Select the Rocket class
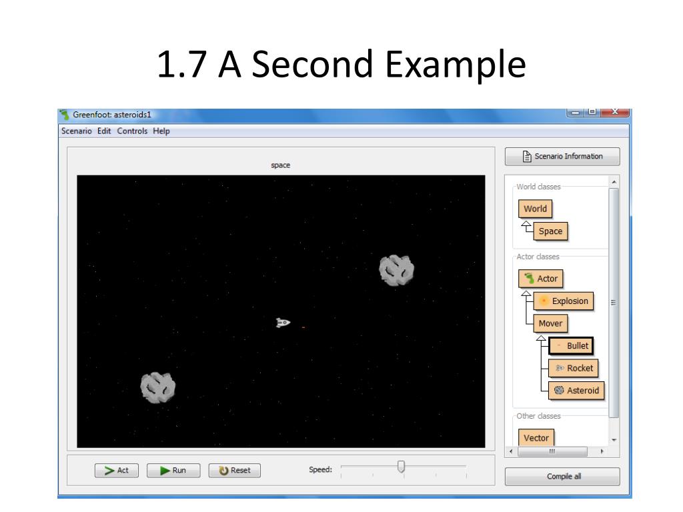The image size is (683, 512). click(573, 368)
